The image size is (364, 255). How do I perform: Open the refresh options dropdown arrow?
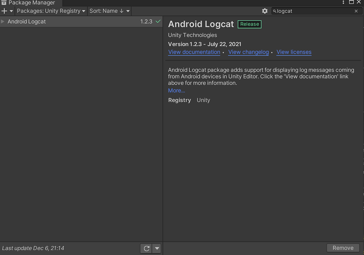[x=157, y=248]
